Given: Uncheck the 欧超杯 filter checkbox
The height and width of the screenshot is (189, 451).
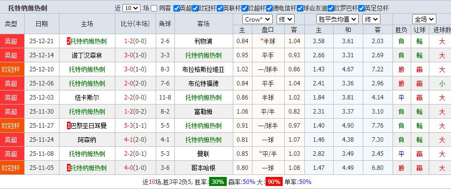Looking at the screenshot, I should [245, 9].
